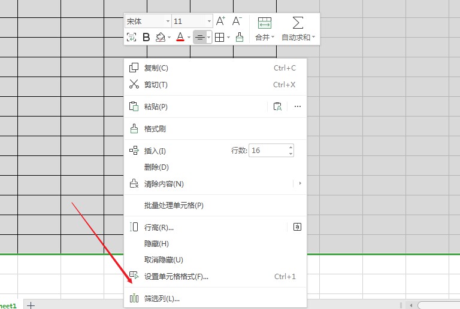Click the paste as text icon
This screenshot has height=309, width=460.
[277, 106]
